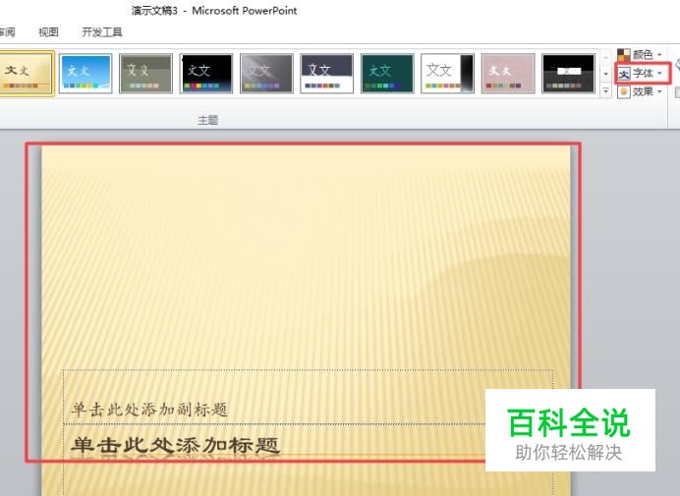Open the partially visible 审阅 tab
This screenshot has height=496, width=680.
coord(8,32)
